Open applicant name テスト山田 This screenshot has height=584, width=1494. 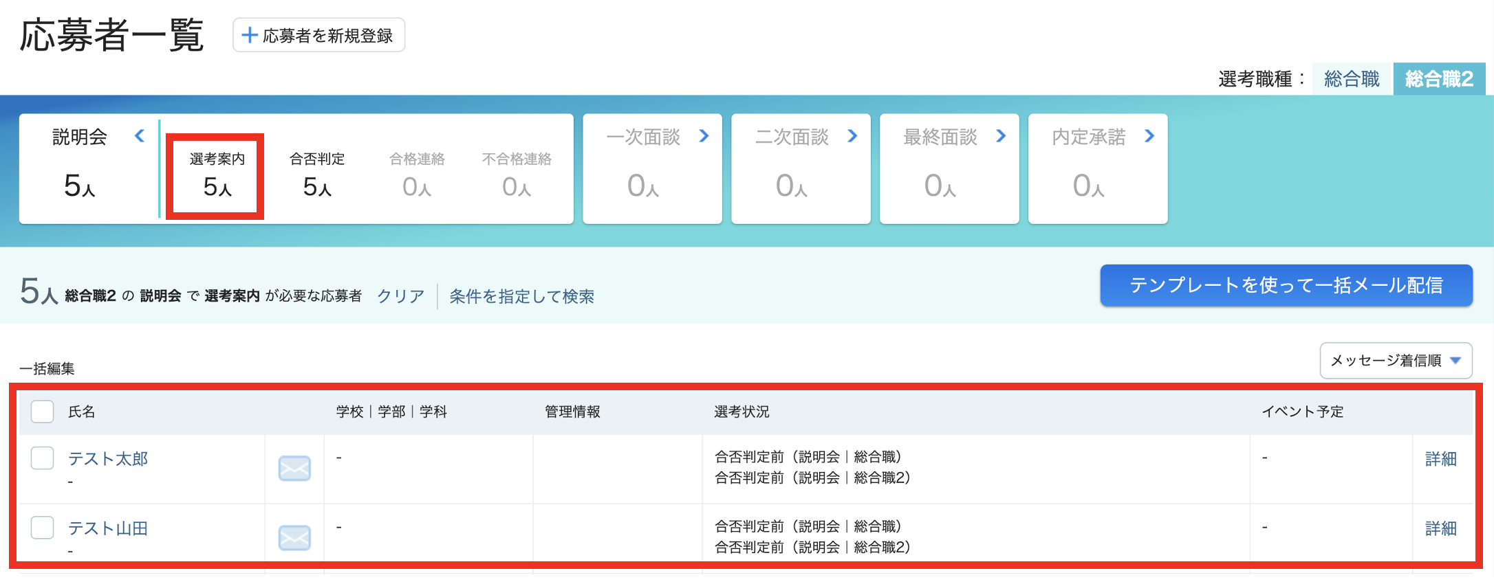(x=108, y=528)
